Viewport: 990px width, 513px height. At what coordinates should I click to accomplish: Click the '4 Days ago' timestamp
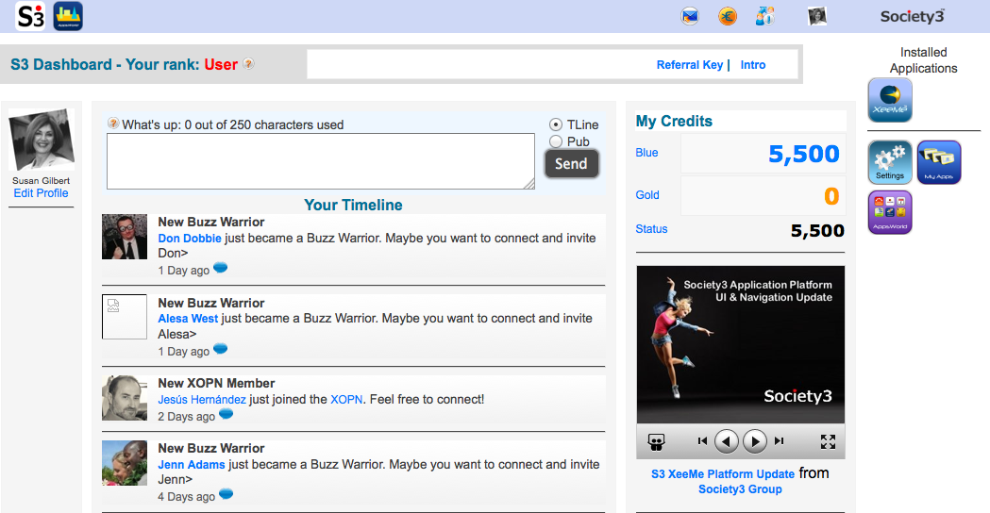pyautogui.click(x=186, y=497)
